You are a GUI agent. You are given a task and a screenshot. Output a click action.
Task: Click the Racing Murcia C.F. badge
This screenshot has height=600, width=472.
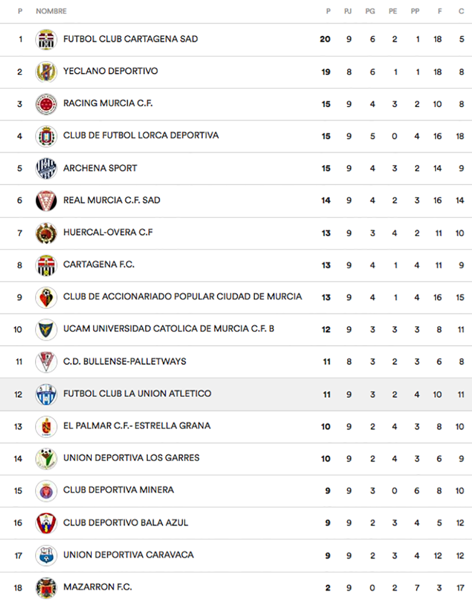pyautogui.click(x=46, y=104)
